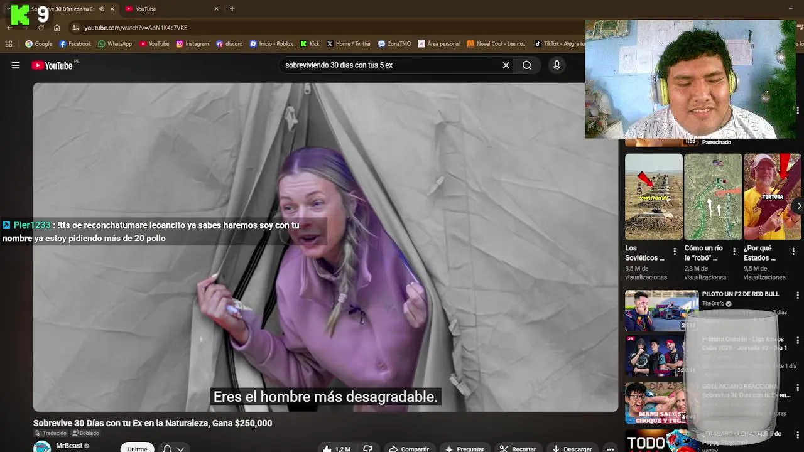
Task: Open the video title Sobrevive 30 Días text
Action: (x=153, y=423)
